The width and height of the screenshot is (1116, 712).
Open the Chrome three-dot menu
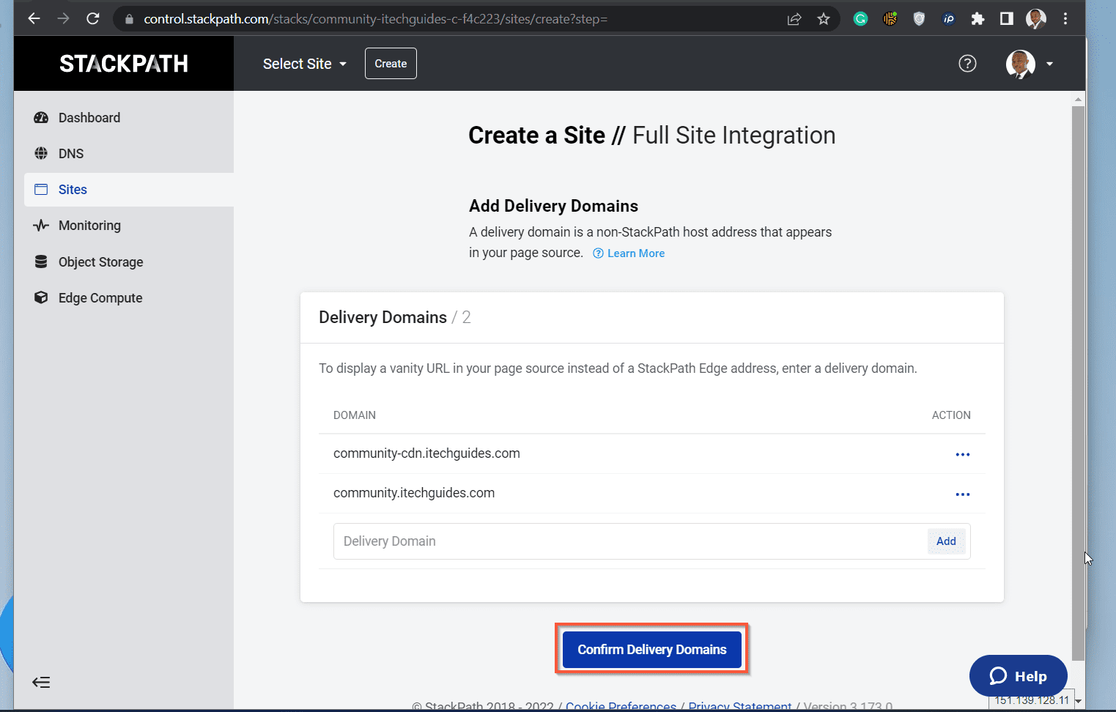pyautogui.click(x=1065, y=19)
